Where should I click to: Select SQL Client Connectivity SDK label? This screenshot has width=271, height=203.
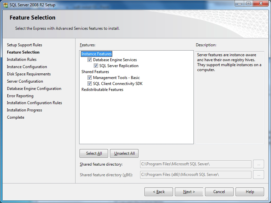coord(118,84)
